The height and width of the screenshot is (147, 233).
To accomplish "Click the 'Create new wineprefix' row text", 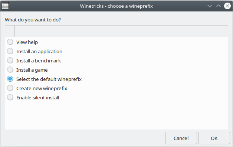I will coord(42,88).
